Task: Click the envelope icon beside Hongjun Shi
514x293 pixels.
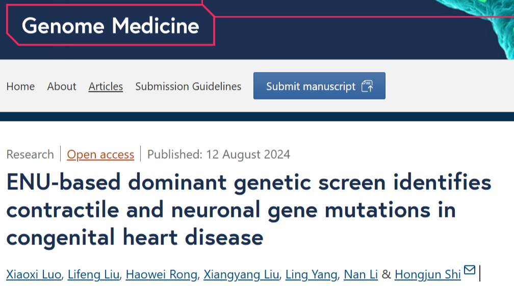Action: (470, 270)
